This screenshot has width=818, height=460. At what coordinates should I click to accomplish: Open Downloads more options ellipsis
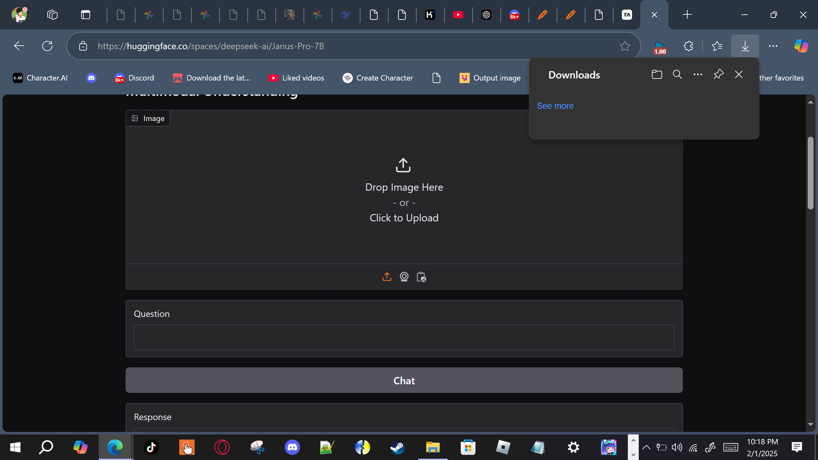(698, 75)
